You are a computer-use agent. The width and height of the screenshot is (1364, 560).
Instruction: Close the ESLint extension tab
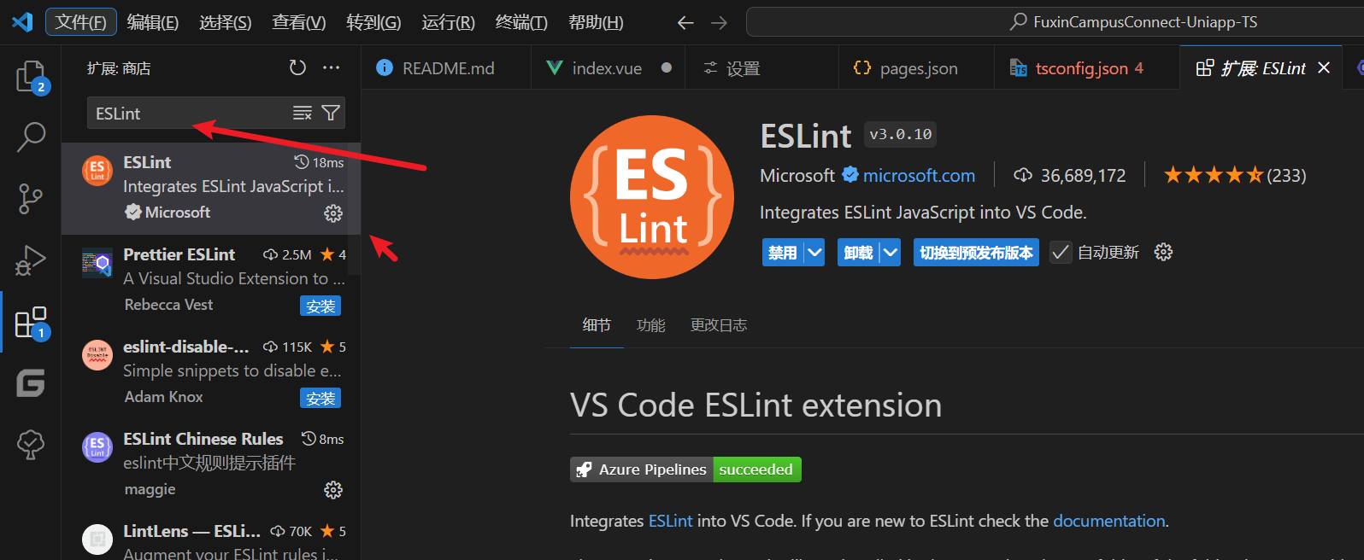[1324, 67]
